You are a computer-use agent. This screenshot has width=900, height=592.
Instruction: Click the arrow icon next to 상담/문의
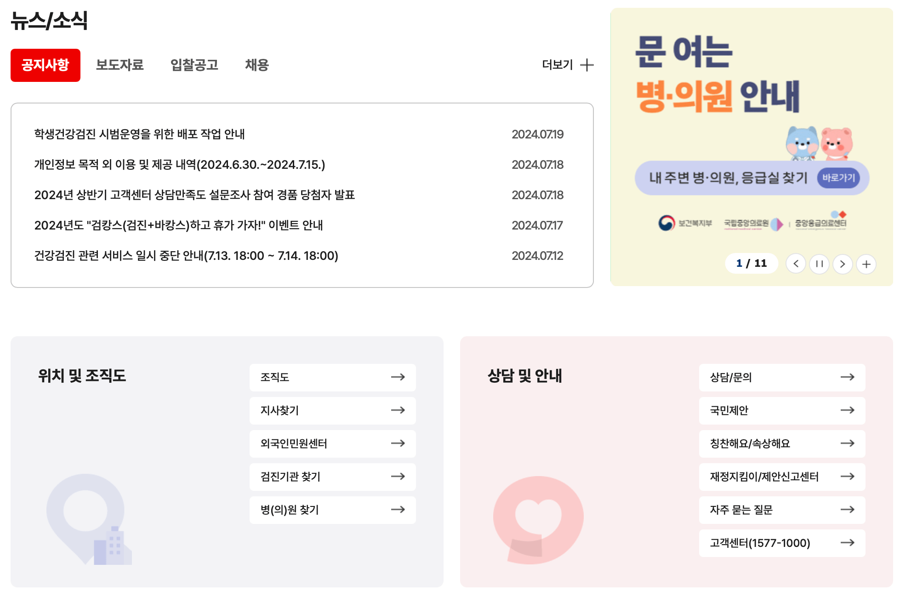click(x=848, y=377)
